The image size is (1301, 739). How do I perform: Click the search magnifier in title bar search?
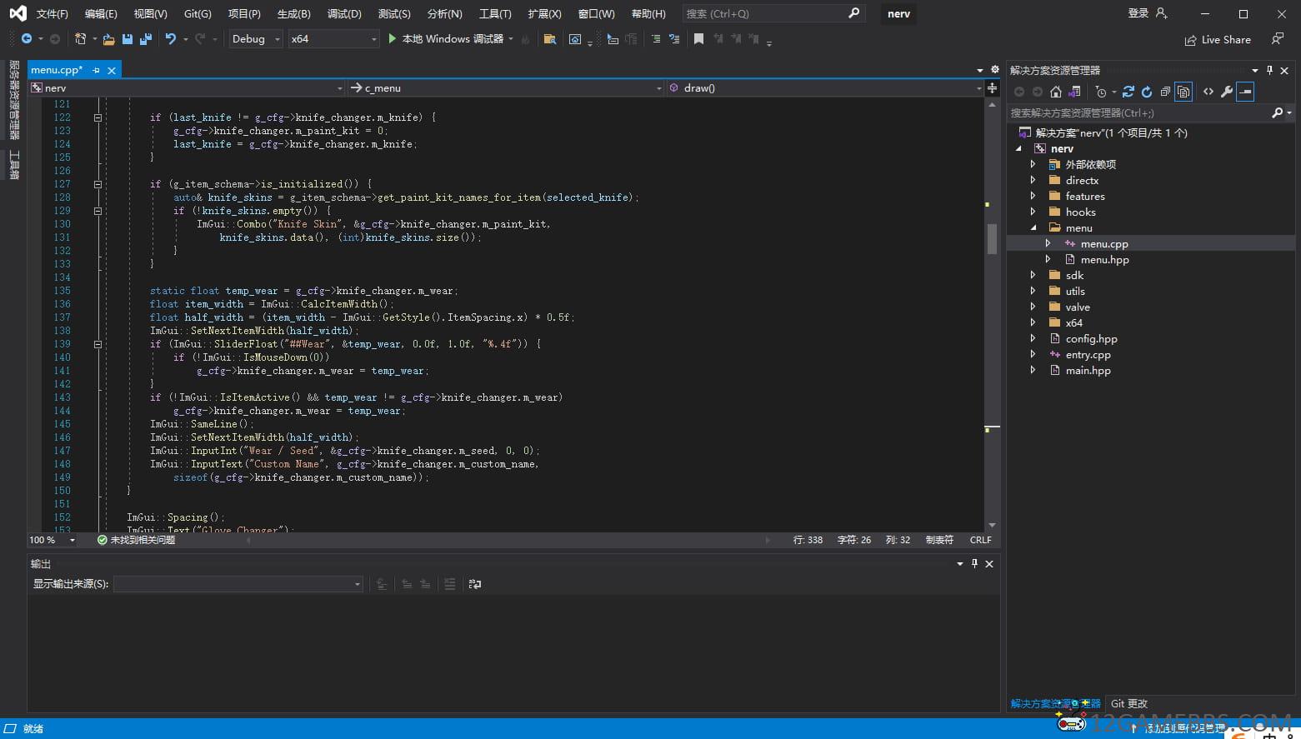pos(853,13)
